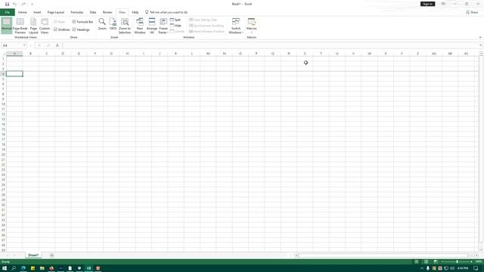Select column D header
The height and width of the screenshot is (272, 484).
point(63,54)
